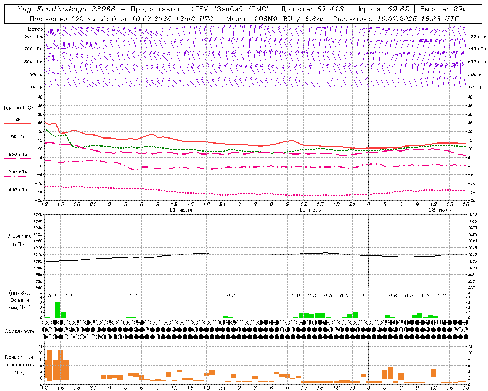Click the (мм/1ч.) units label
Screen dimensions: 488x391
[x=19, y=307]
